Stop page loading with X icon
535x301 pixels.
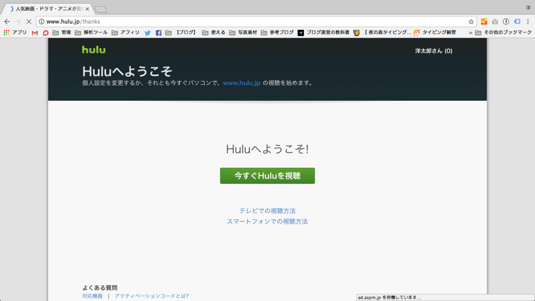coord(29,21)
